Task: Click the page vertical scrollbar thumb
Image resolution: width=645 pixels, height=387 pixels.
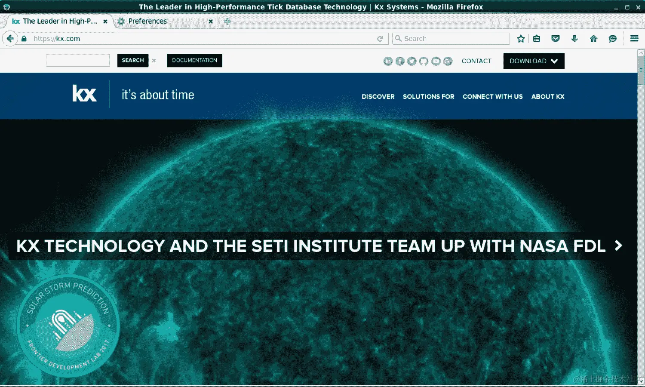Action: coord(641,70)
